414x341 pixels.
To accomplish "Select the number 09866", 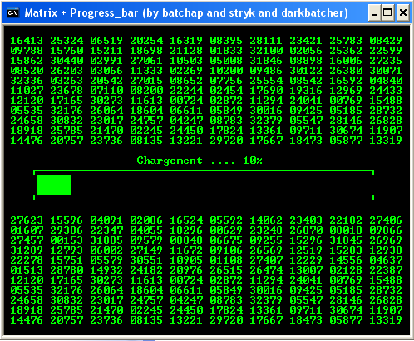I will pyautogui.click(x=386, y=230).
